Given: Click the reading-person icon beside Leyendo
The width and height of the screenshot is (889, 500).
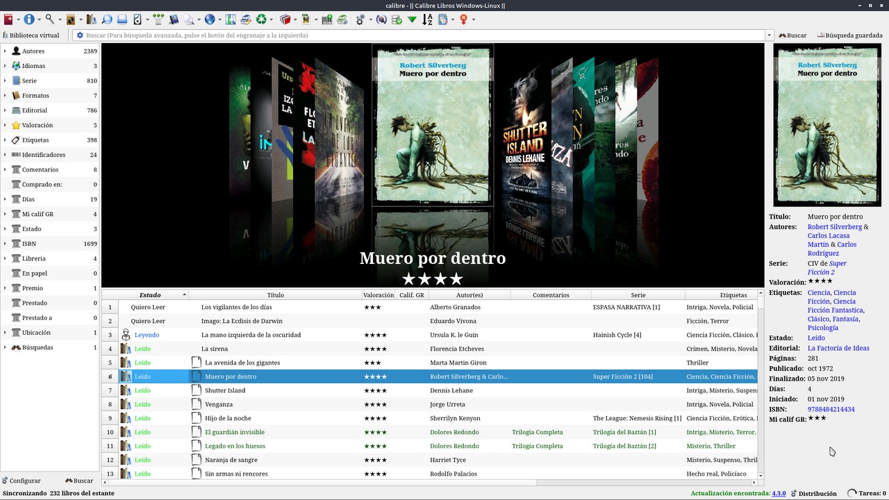Looking at the screenshot, I should (x=126, y=335).
